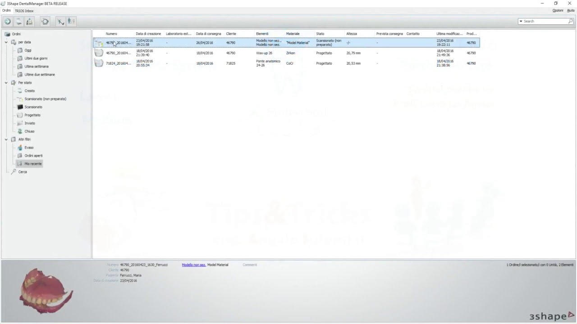Click the toolbar icon showing two people
Image resolution: width=577 pixels, height=324 pixels.
71,21
